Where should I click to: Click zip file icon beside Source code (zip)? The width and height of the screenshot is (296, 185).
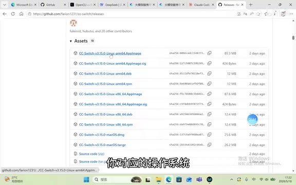click(x=76, y=154)
